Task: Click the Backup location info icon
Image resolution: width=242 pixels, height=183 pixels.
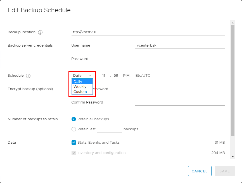Action: coord(40,32)
